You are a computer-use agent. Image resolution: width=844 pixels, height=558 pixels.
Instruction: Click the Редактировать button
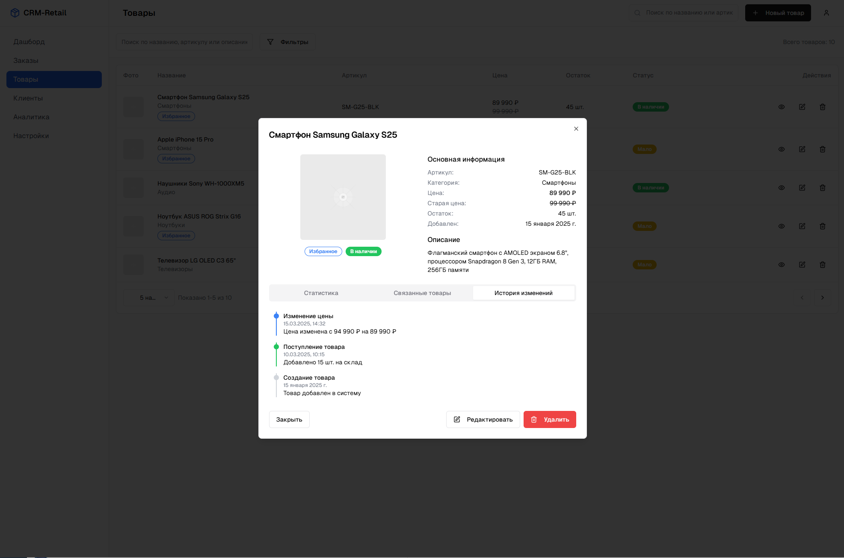[x=483, y=419]
